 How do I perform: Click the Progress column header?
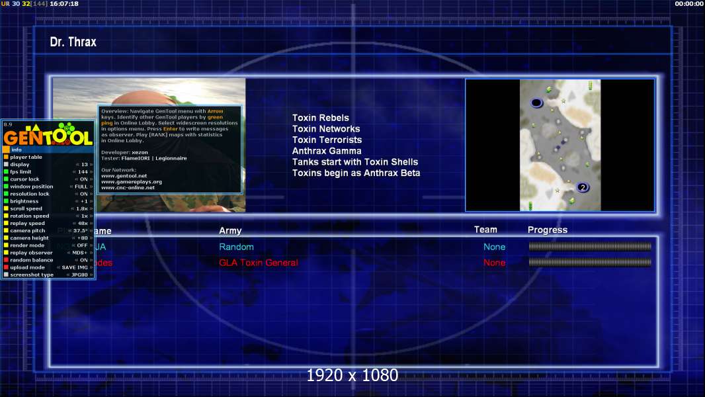pos(548,230)
